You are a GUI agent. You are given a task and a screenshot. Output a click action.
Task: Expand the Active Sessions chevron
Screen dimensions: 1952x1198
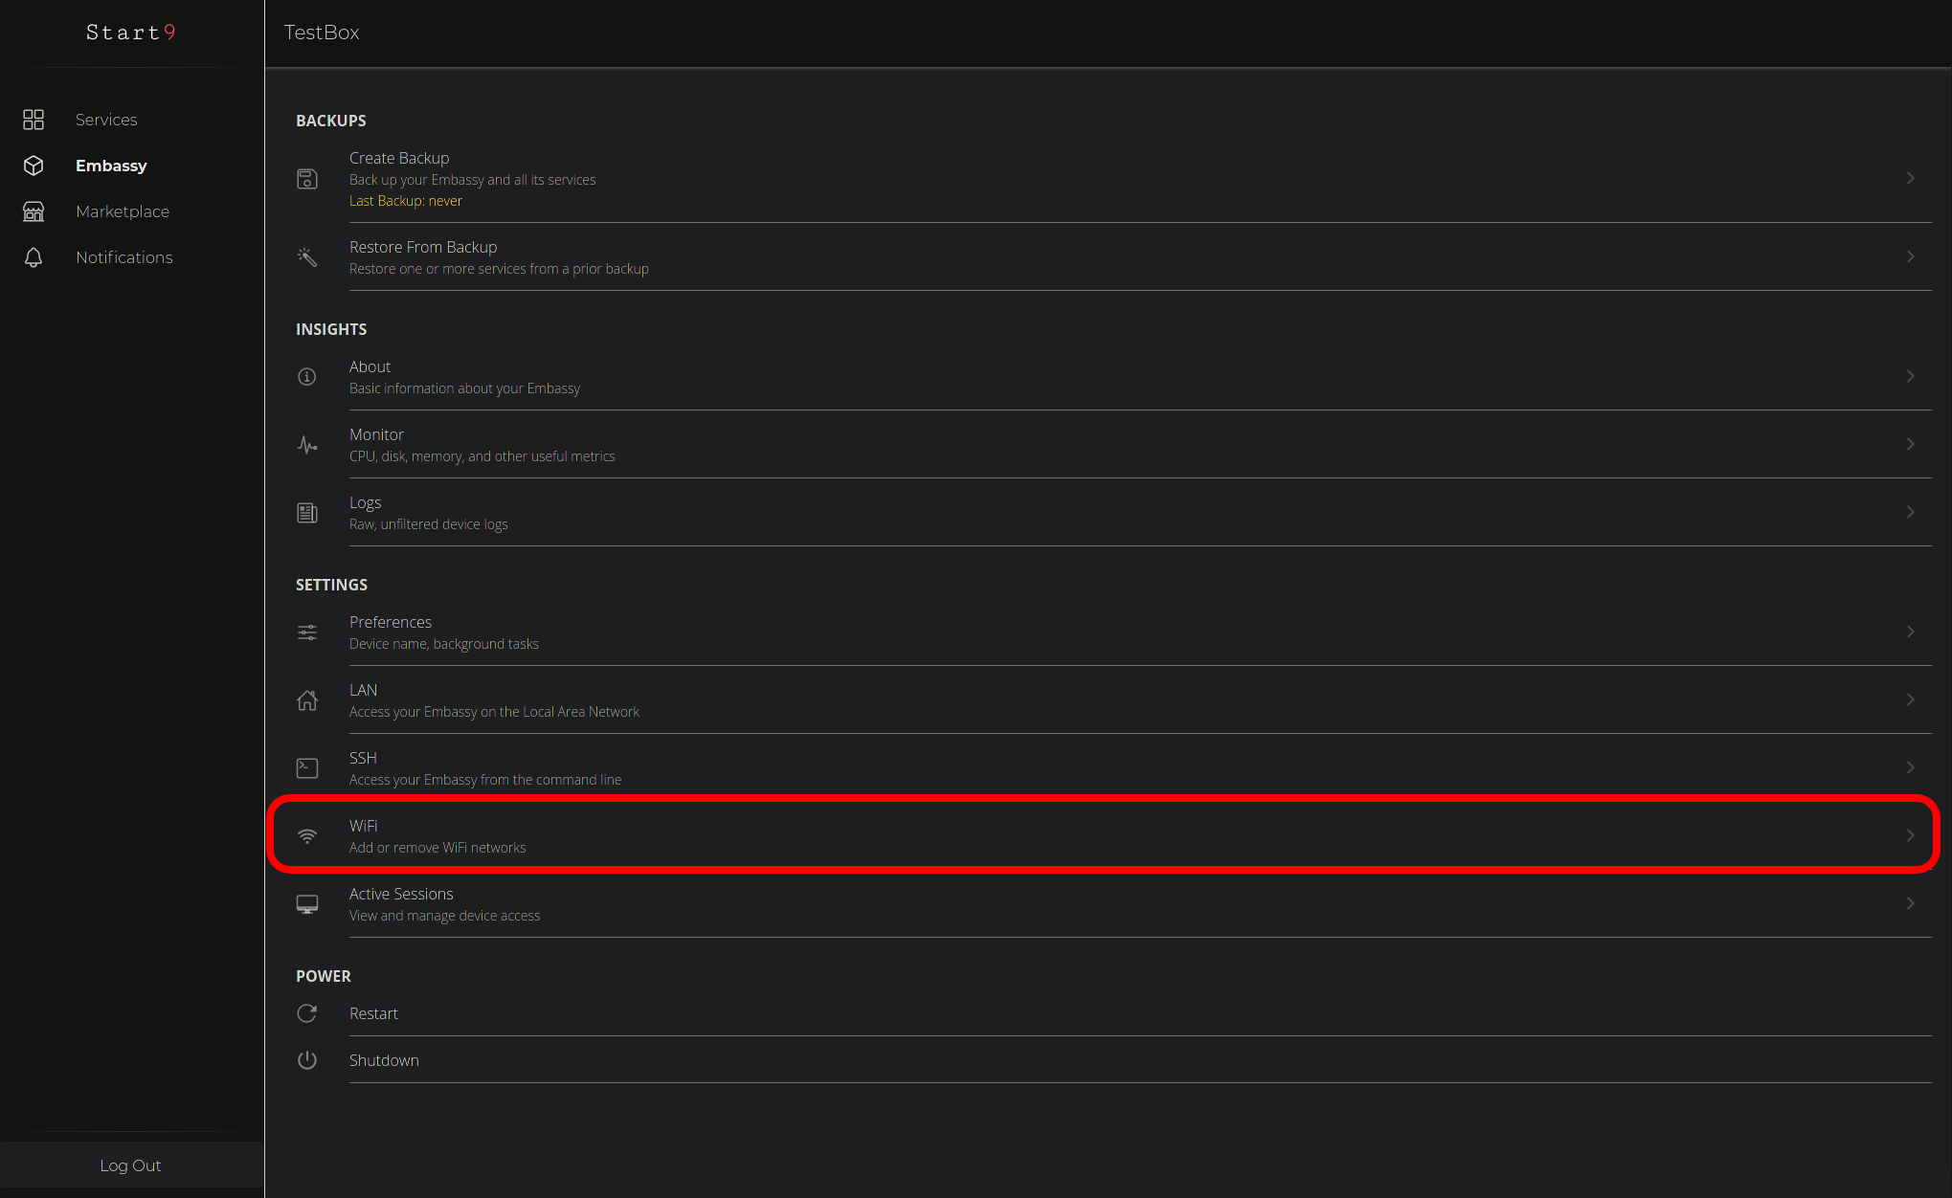pos(1910,904)
